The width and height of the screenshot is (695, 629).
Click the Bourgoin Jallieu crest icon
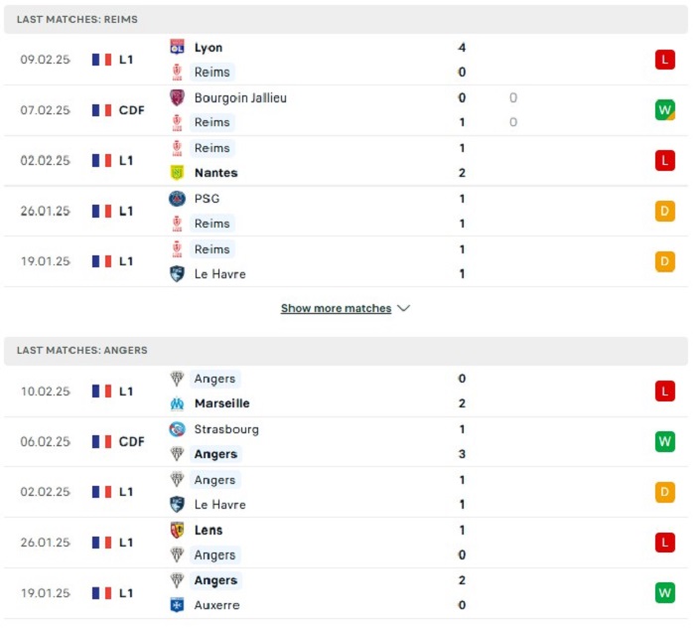tap(177, 97)
